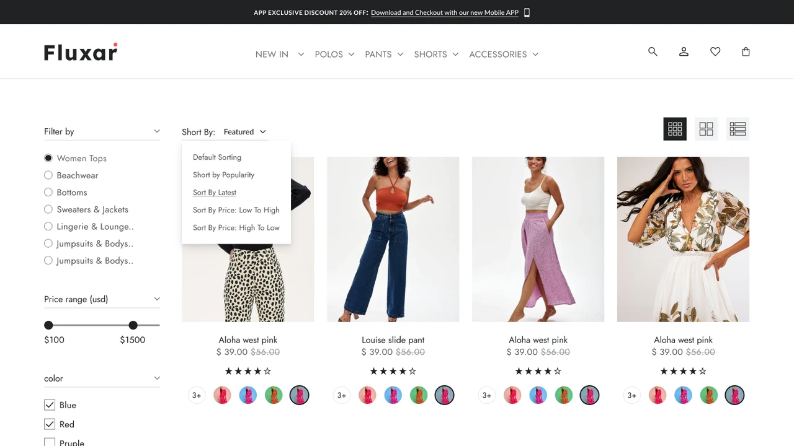This screenshot has height=446, width=794.
Task: Click the mobile phone icon in banner
Action: [527, 12]
